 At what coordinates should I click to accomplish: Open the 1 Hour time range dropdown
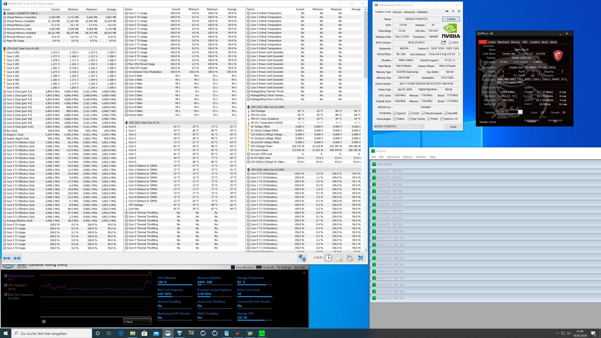pos(137,322)
